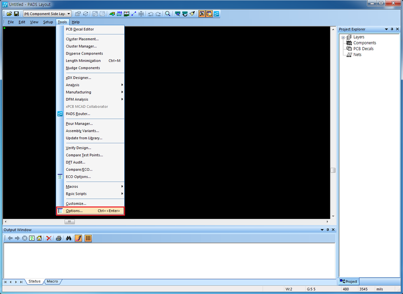Click the canvas horizontal scrollbar thumb
403x294 pixels.
pos(69,222)
